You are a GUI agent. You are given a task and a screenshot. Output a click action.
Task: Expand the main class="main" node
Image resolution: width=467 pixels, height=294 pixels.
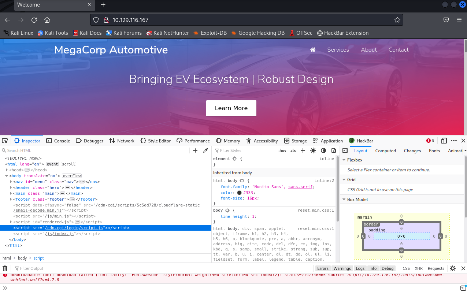click(11, 193)
